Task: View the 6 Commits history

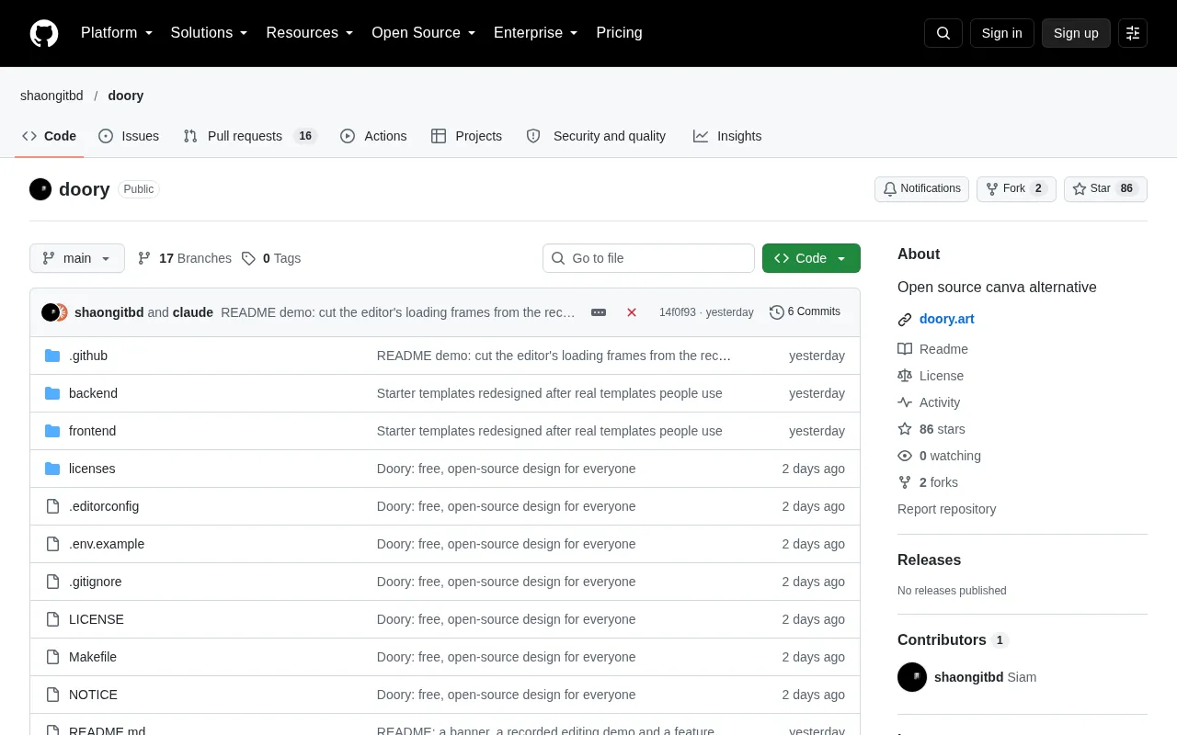Action: point(805,312)
